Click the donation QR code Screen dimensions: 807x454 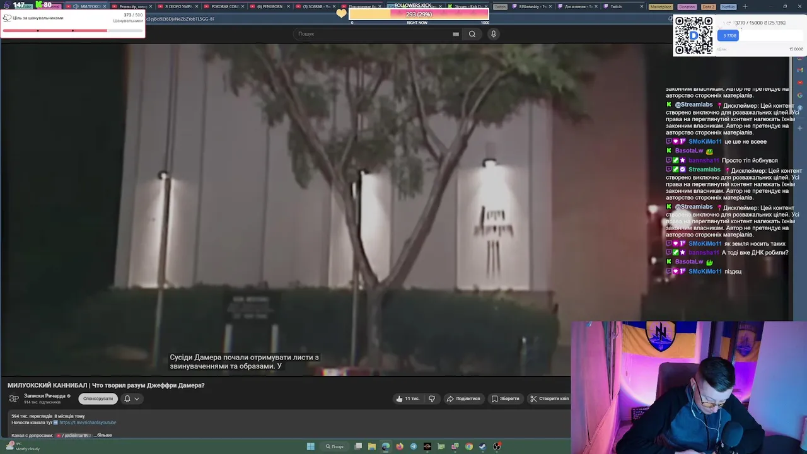click(694, 35)
